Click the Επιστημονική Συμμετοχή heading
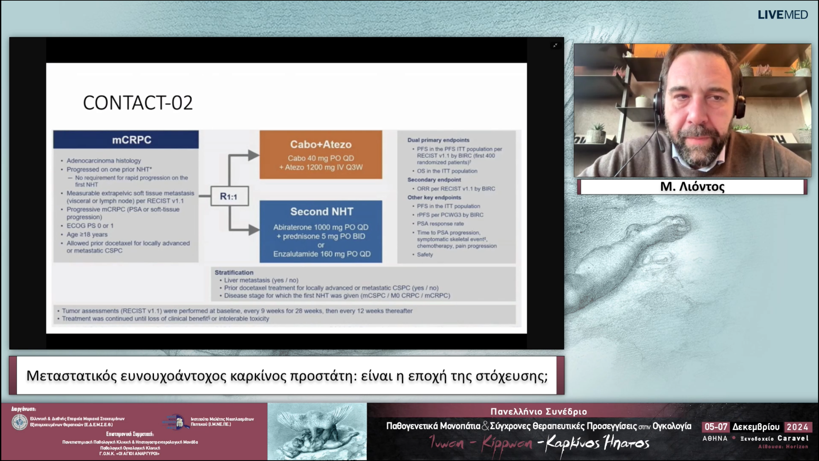The width and height of the screenshot is (819, 461). (x=130, y=434)
